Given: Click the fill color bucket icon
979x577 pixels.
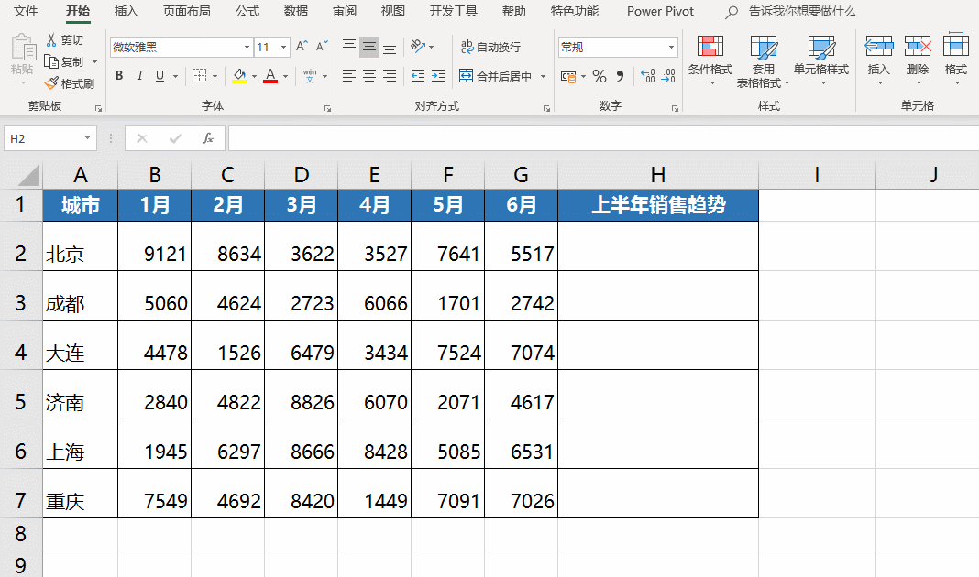Looking at the screenshot, I should coord(239,76).
